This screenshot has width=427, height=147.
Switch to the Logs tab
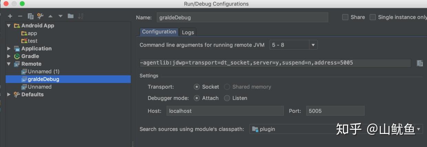click(188, 32)
